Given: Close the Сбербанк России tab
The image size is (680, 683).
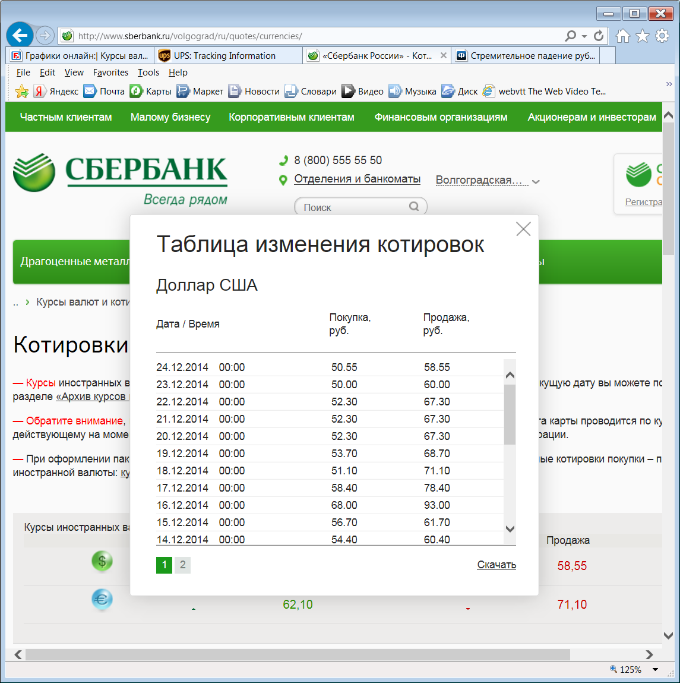Looking at the screenshot, I should [443, 55].
